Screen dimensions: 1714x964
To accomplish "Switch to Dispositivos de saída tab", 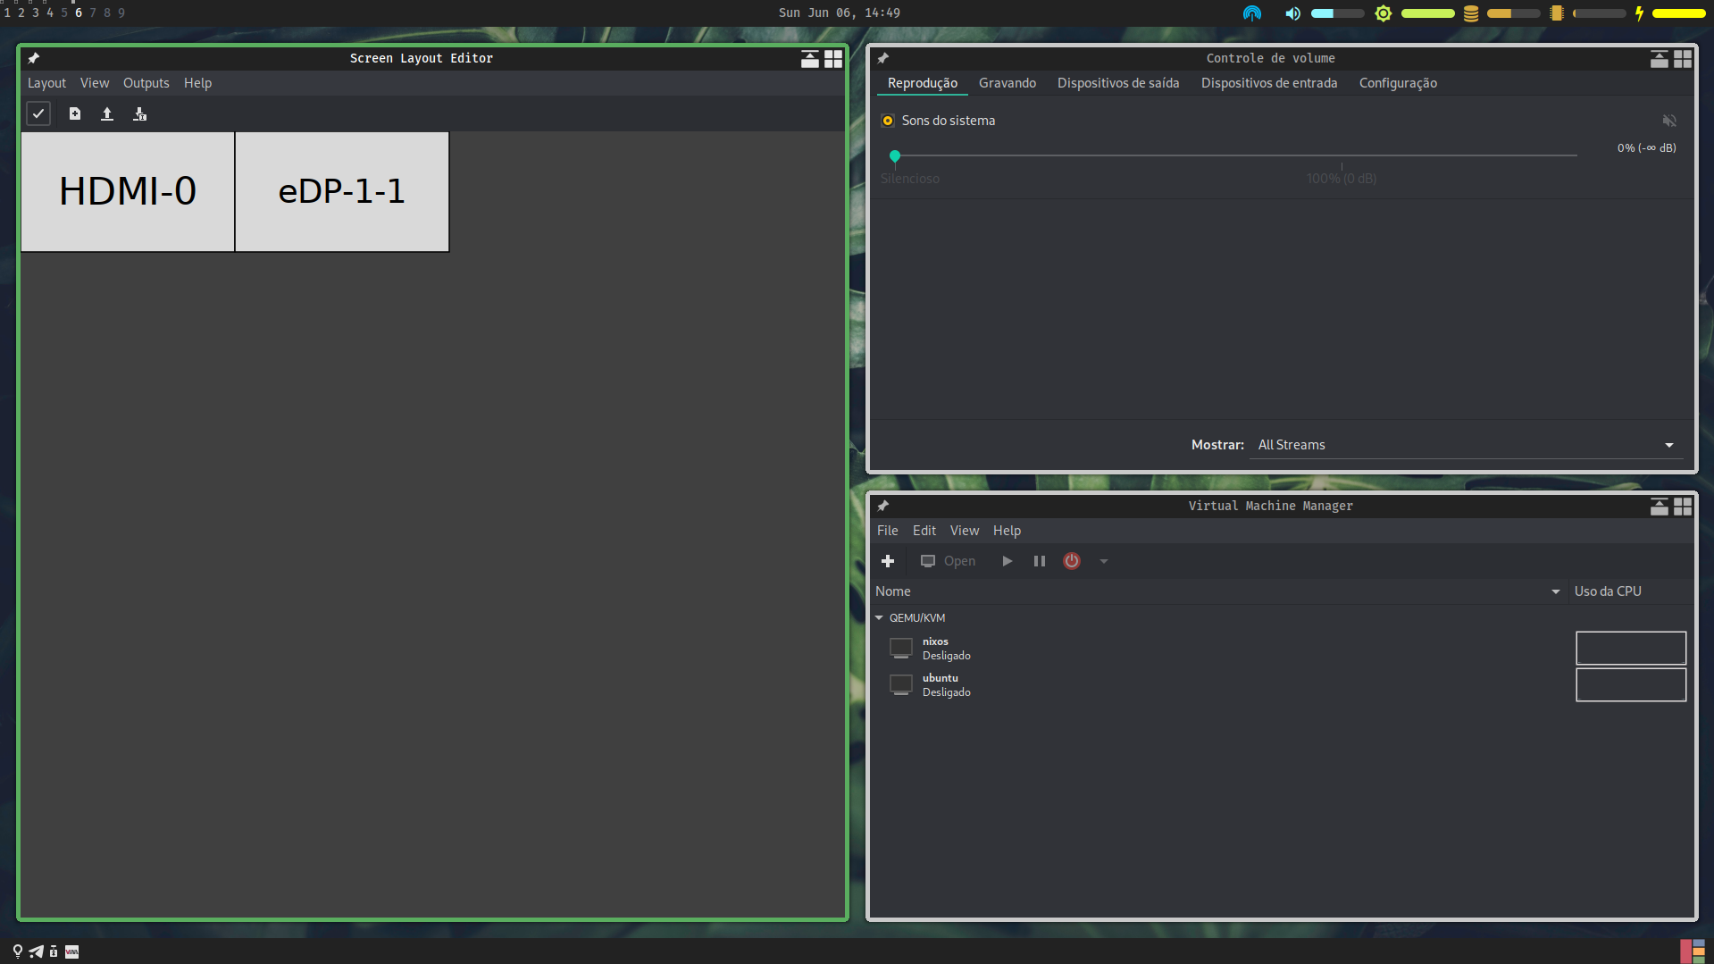I will coord(1118,83).
